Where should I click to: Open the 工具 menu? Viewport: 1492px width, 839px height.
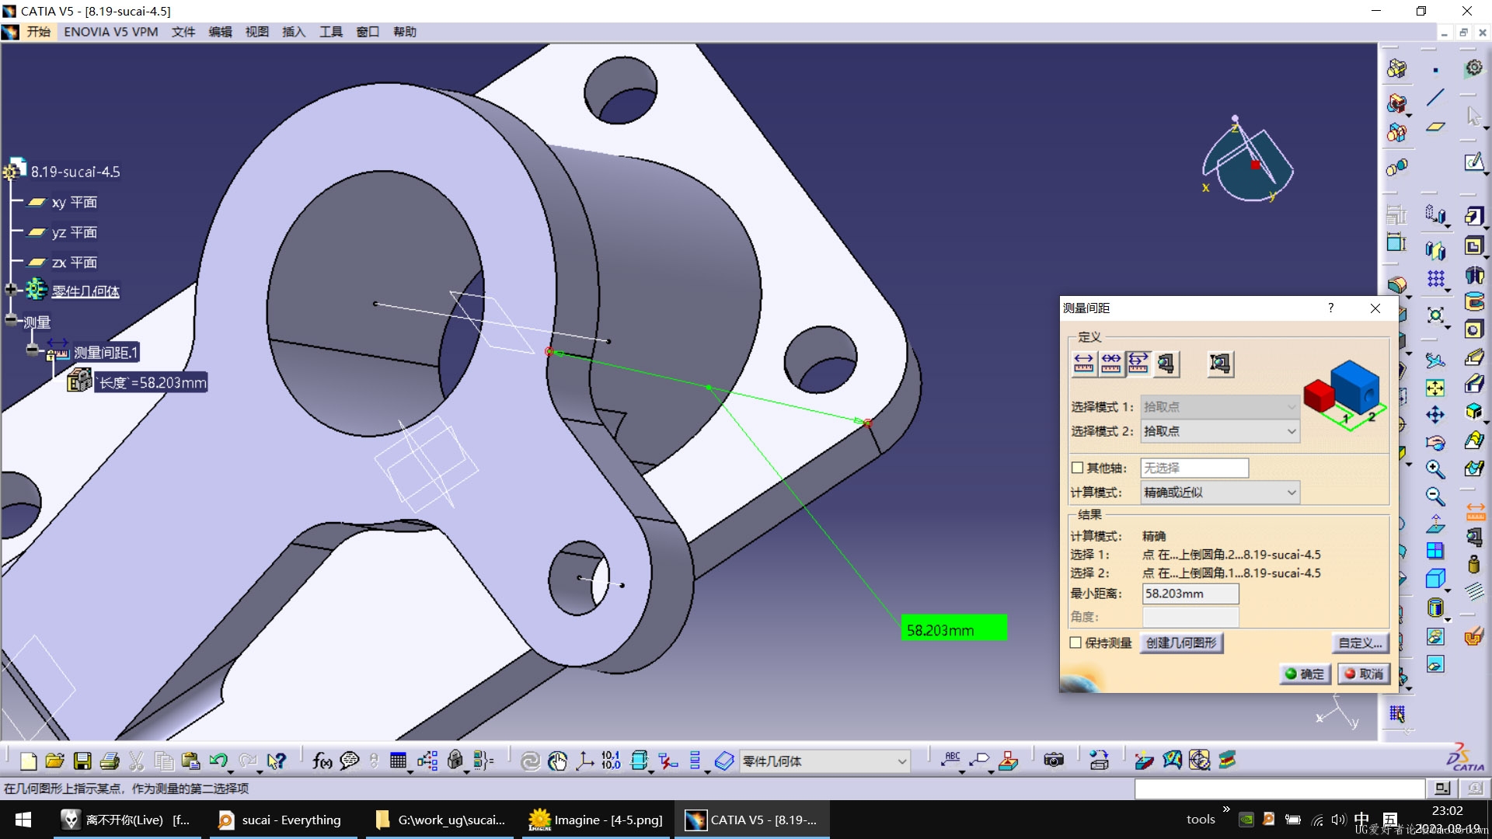[331, 32]
